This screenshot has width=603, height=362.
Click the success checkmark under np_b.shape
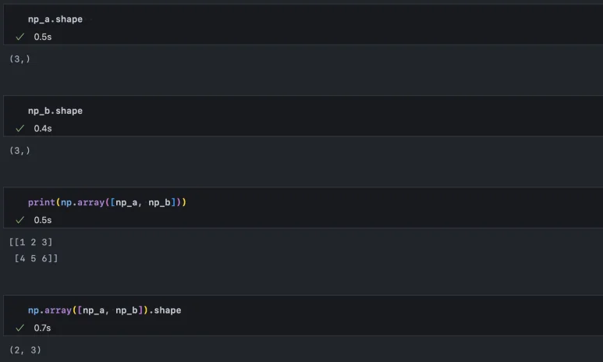tap(20, 128)
